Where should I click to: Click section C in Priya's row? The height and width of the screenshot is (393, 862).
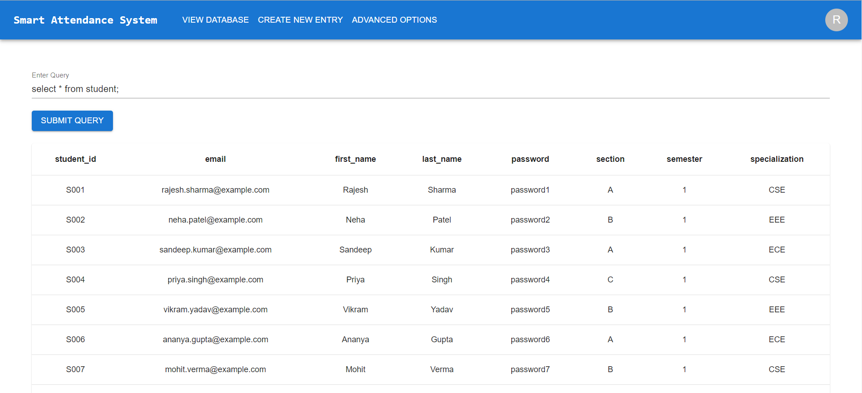610,280
